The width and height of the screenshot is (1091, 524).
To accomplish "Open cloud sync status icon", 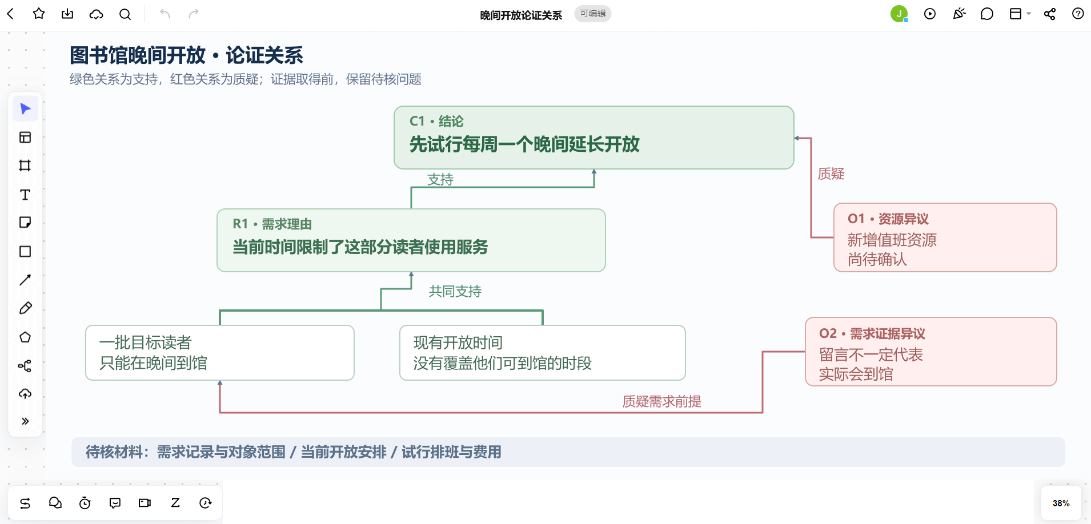I will pos(96,14).
